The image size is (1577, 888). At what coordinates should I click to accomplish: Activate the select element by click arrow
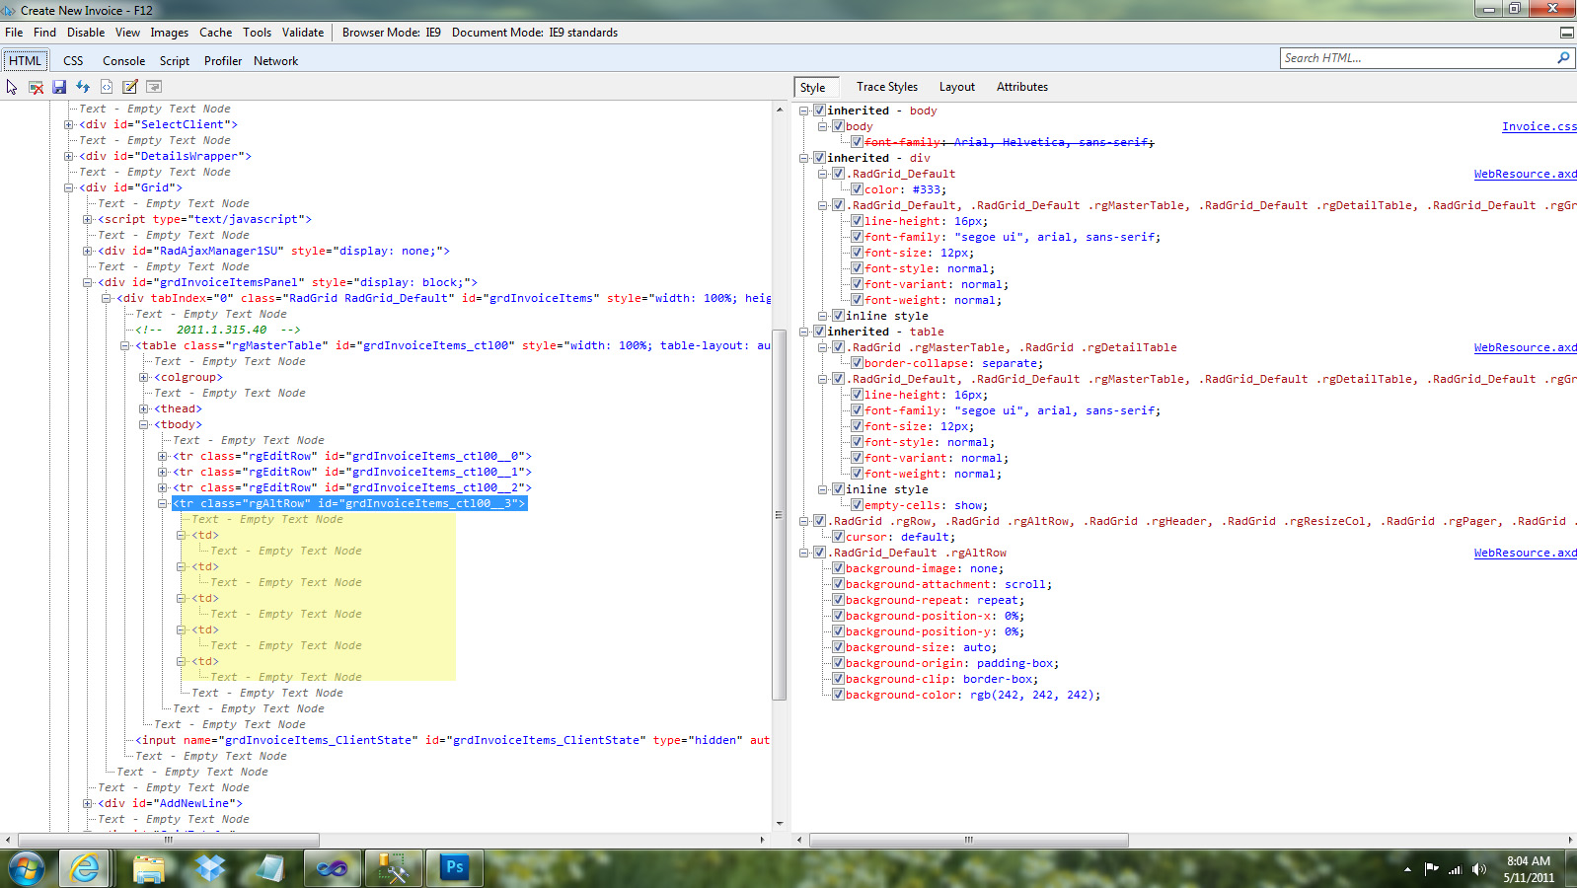[12, 87]
